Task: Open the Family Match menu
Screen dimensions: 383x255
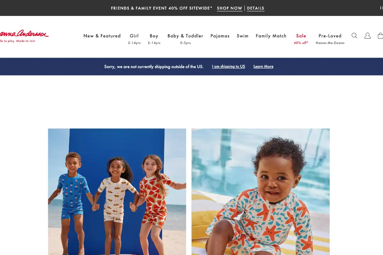Action: coord(271,36)
